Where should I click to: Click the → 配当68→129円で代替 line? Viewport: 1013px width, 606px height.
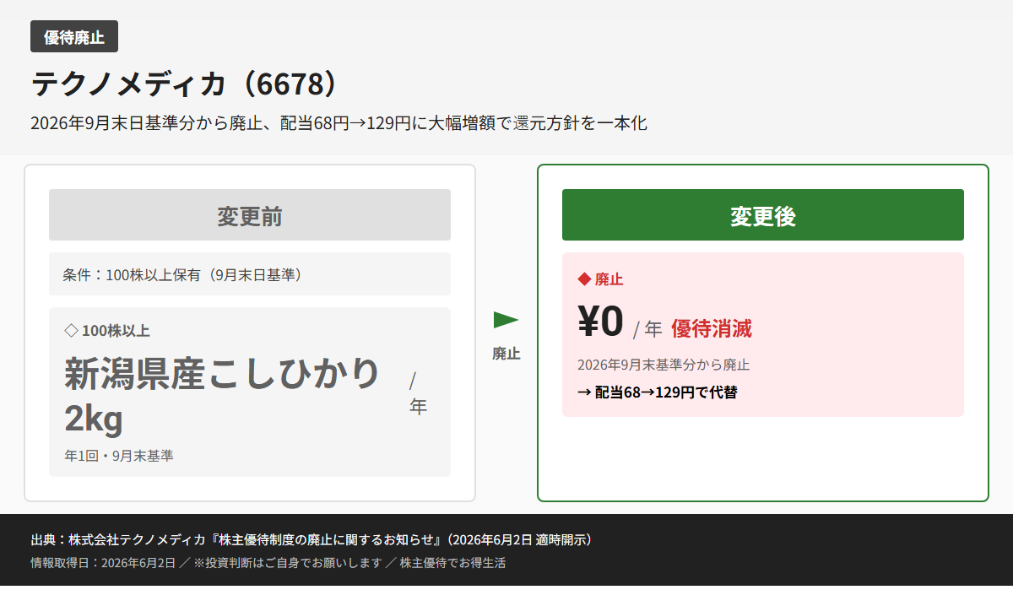(658, 392)
